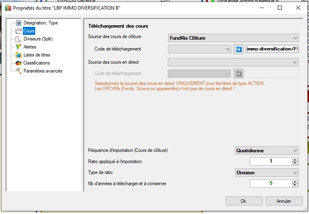Click the Alertes icon in sidebar
Screen dimensions: 309x214
[18, 47]
